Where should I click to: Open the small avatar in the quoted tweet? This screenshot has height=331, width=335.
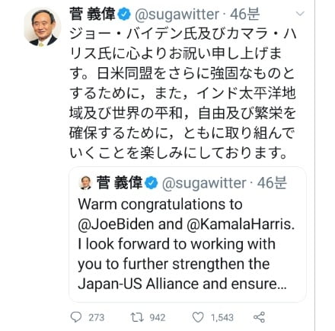tap(85, 183)
